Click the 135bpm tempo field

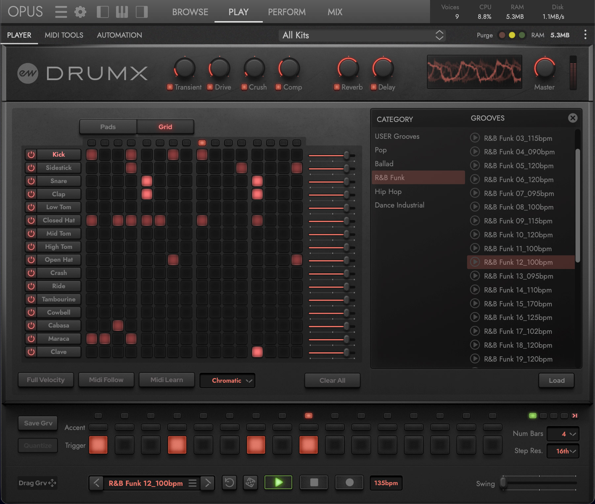(x=386, y=483)
